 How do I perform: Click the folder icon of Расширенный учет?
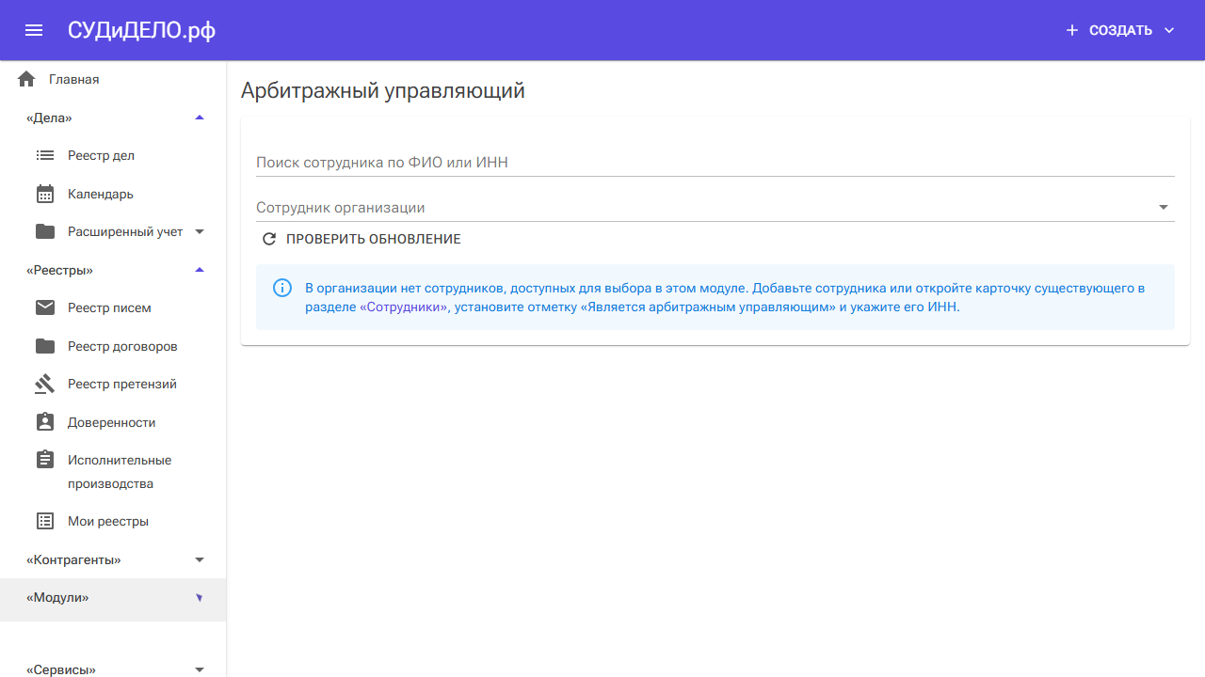(x=45, y=231)
